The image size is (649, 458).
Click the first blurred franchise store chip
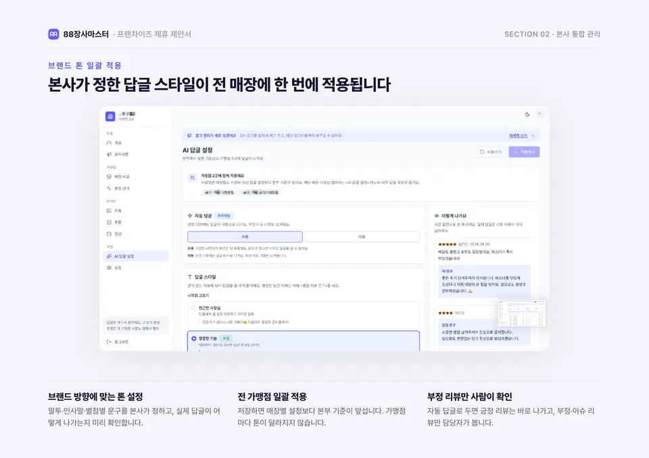coord(219,193)
